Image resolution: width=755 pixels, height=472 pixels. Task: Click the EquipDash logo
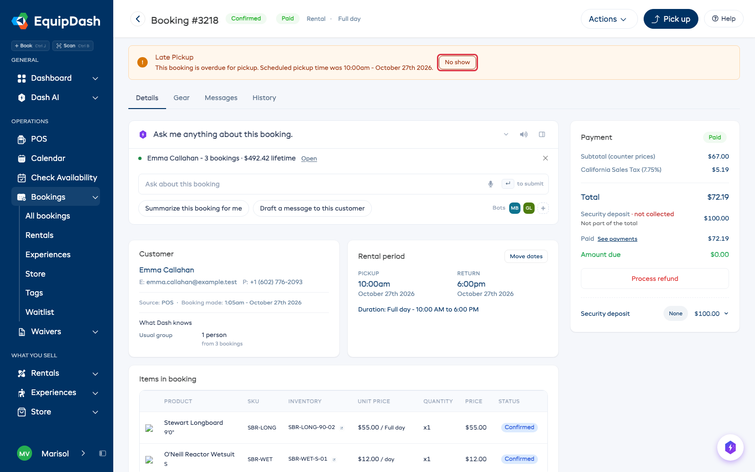coord(56,21)
